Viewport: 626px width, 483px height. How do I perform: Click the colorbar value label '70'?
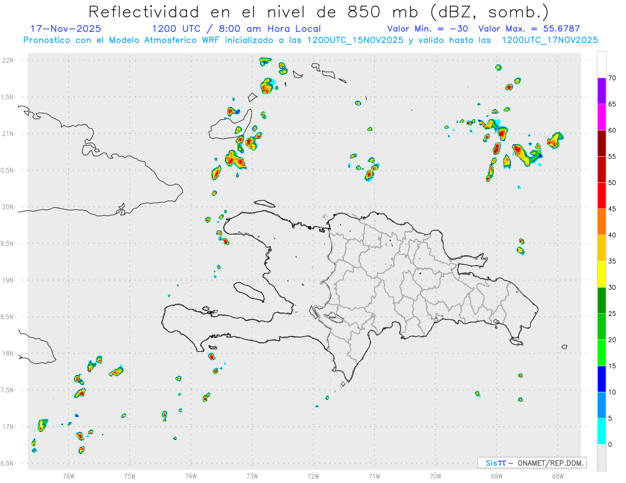612,78
